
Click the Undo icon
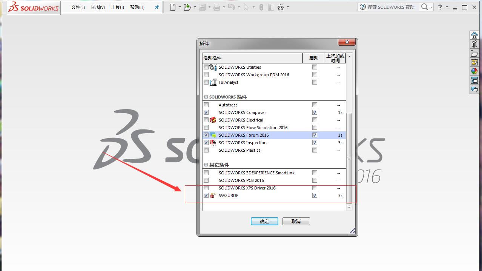[231, 7]
